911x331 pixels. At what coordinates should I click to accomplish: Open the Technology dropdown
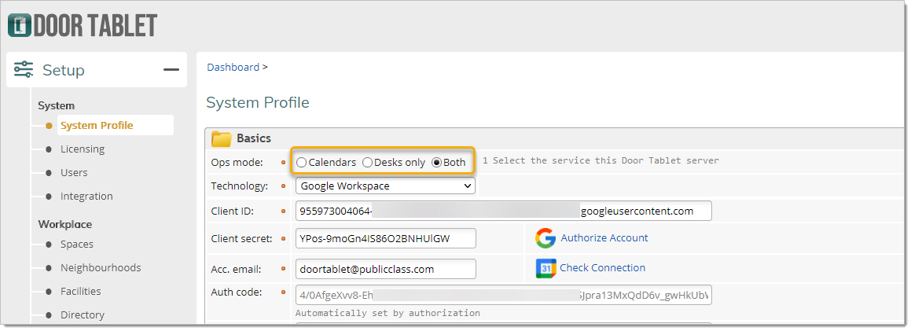pyautogui.click(x=385, y=186)
